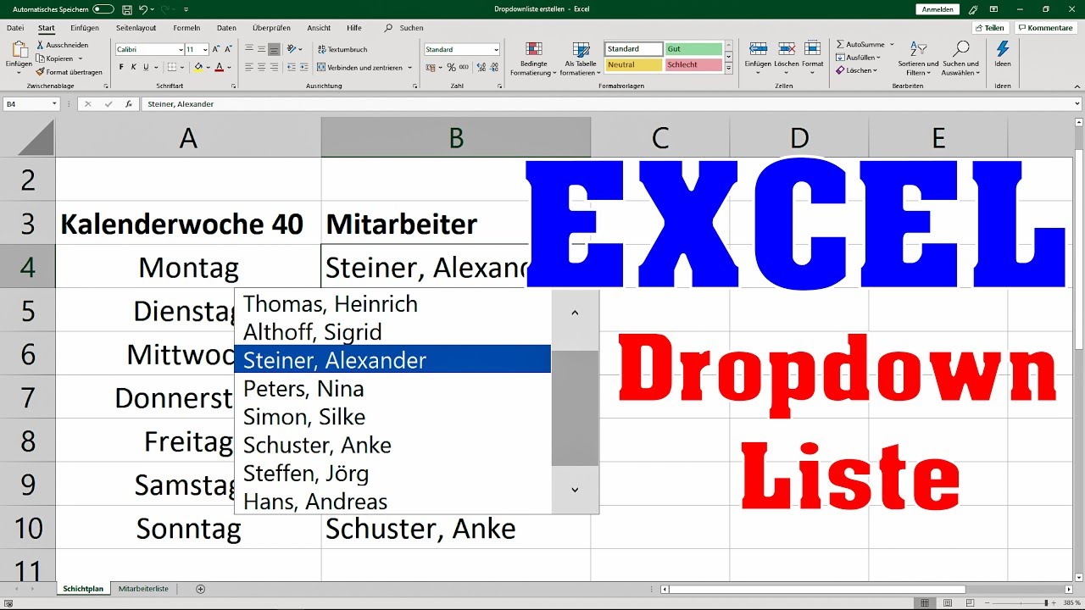The image size is (1085, 610).
Task: Decrease font size with the smaller A
Action: pyautogui.click(x=230, y=50)
